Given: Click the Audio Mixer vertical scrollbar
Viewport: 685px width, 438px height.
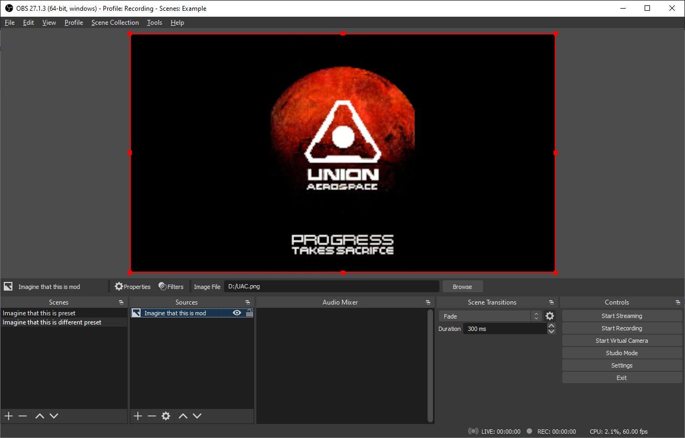Looking at the screenshot, I should (x=430, y=365).
